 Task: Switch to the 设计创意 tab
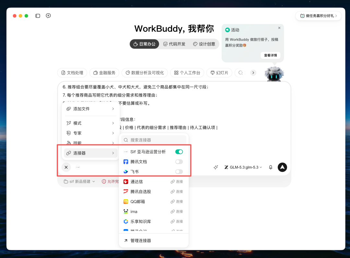(204, 44)
